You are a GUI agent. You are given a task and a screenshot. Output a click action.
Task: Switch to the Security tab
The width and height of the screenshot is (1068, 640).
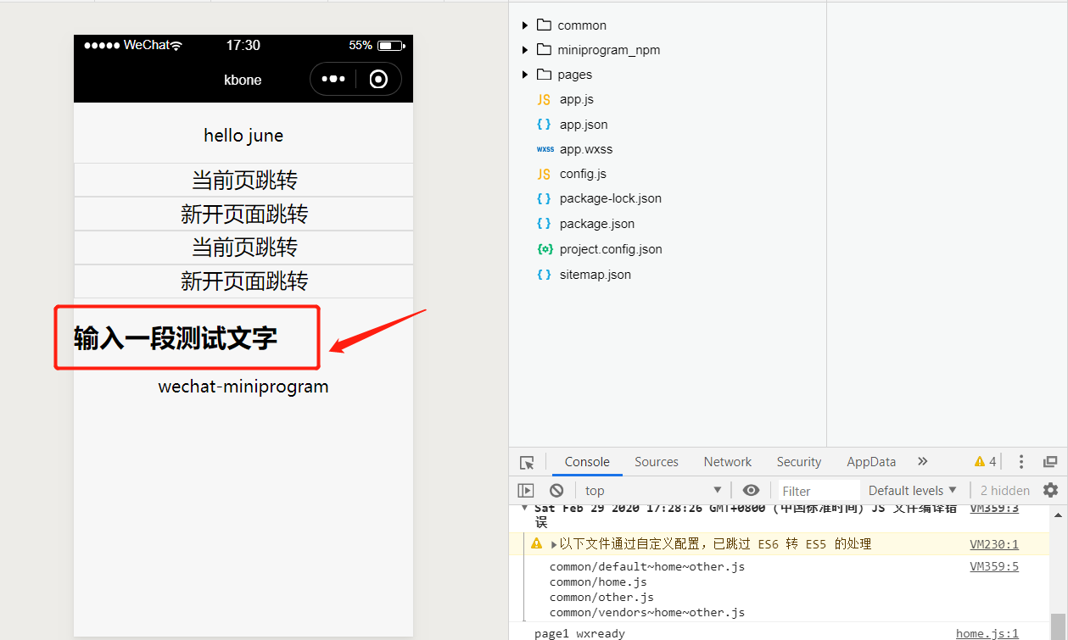(799, 462)
